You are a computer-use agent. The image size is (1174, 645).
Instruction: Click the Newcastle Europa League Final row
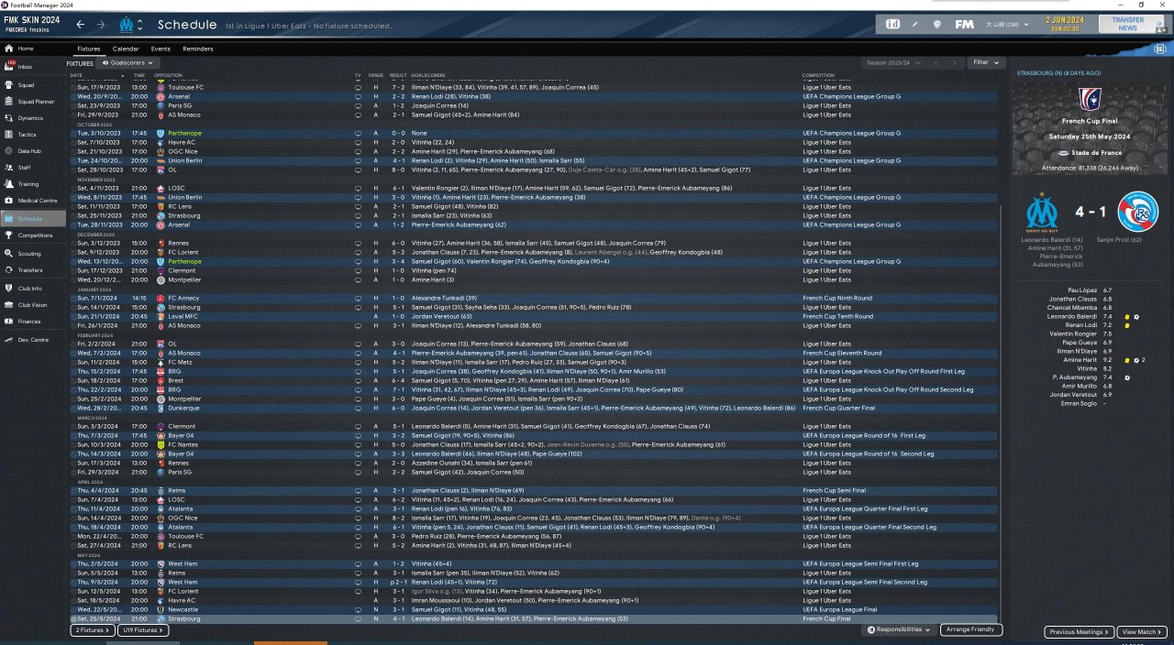coord(535,609)
